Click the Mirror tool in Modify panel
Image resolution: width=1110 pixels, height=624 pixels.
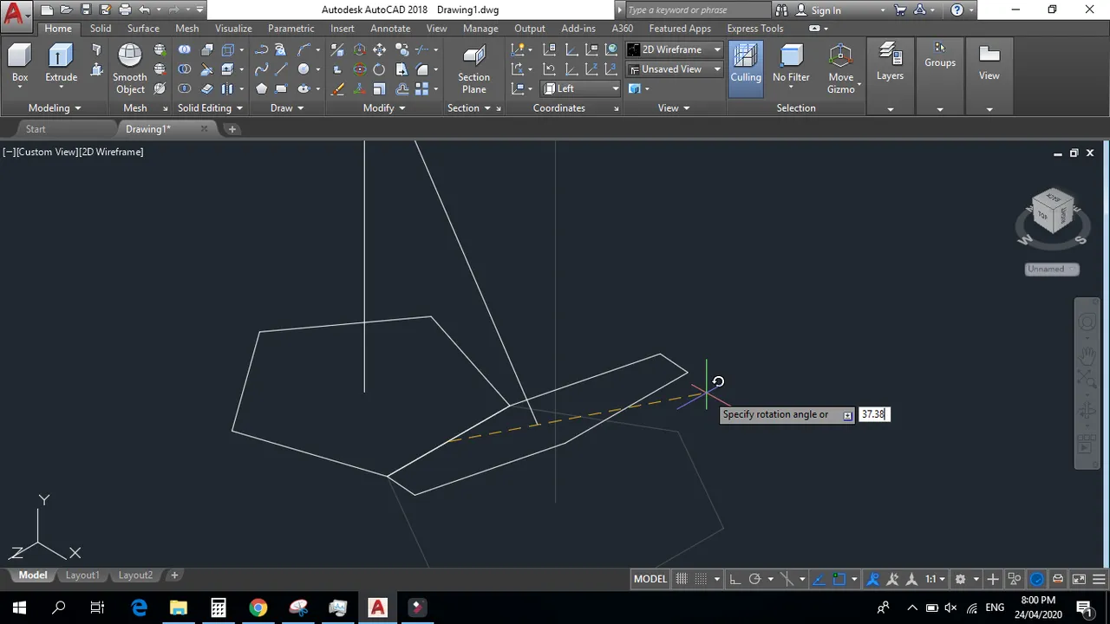401,69
